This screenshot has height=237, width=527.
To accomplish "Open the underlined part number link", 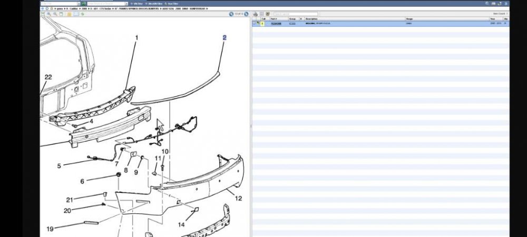I will tap(276, 24).
